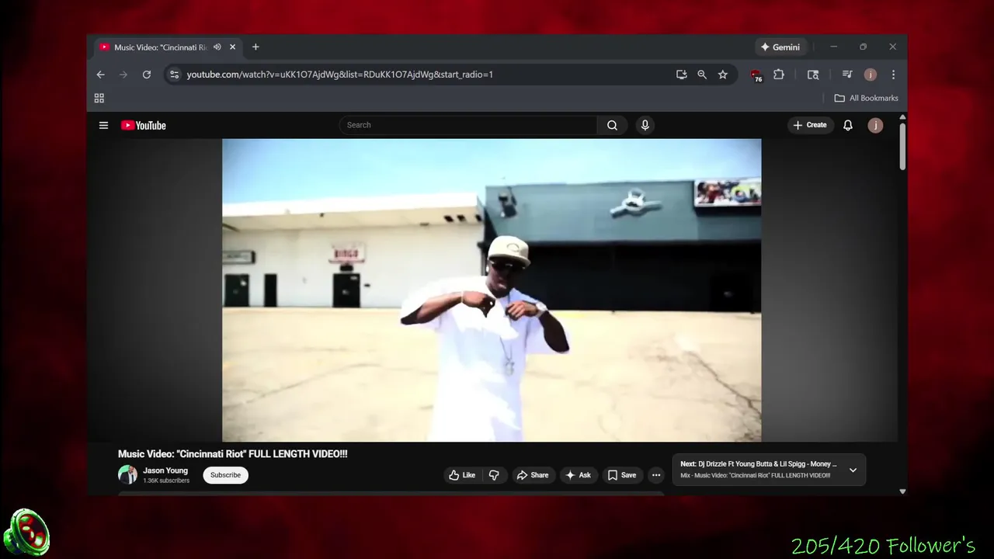The width and height of the screenshot is (994, 559).
Task: Open the Extensions puzzle icon
Action: coord(779,75)
